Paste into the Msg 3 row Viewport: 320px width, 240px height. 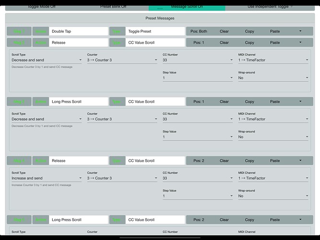coord(275,101)
